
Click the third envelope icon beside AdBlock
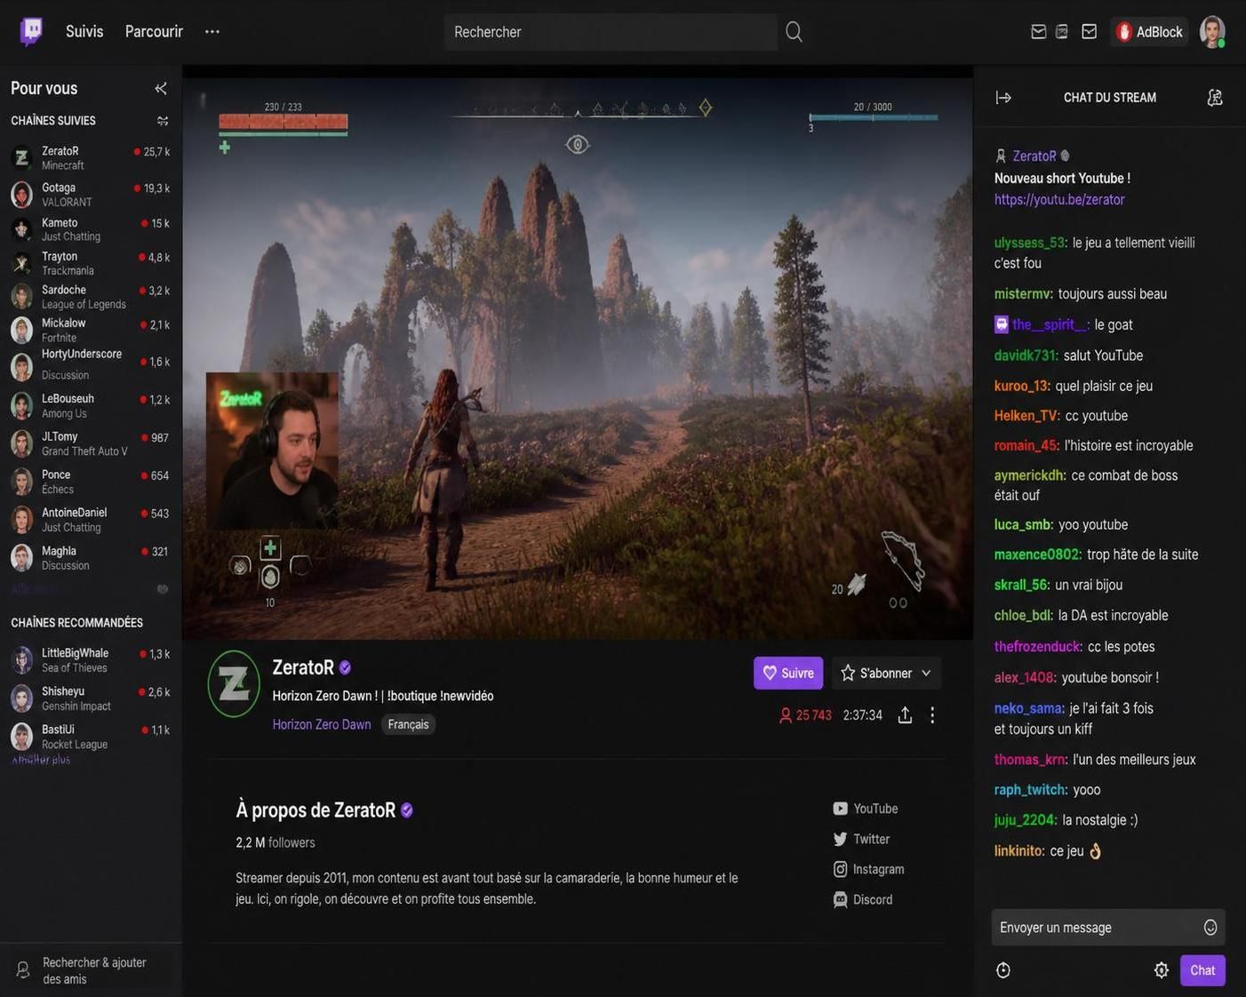1090,32
